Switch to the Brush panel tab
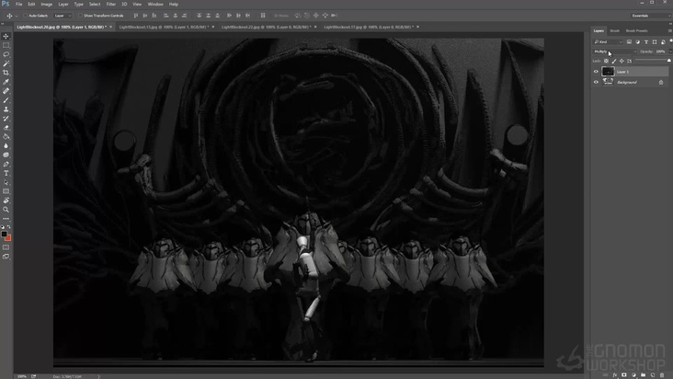 (615, 31)
